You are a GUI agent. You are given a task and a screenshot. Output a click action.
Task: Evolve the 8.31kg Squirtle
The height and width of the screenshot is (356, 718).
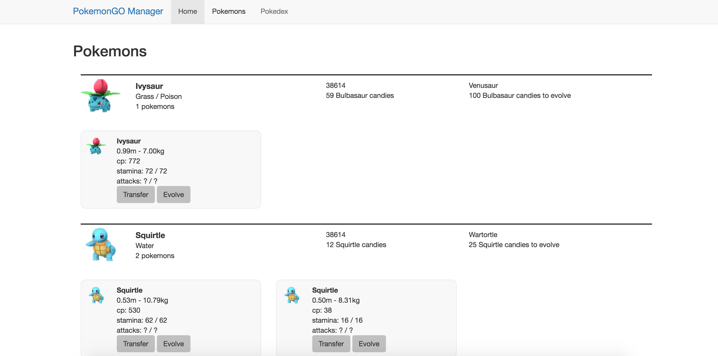[x=369, y=343]
